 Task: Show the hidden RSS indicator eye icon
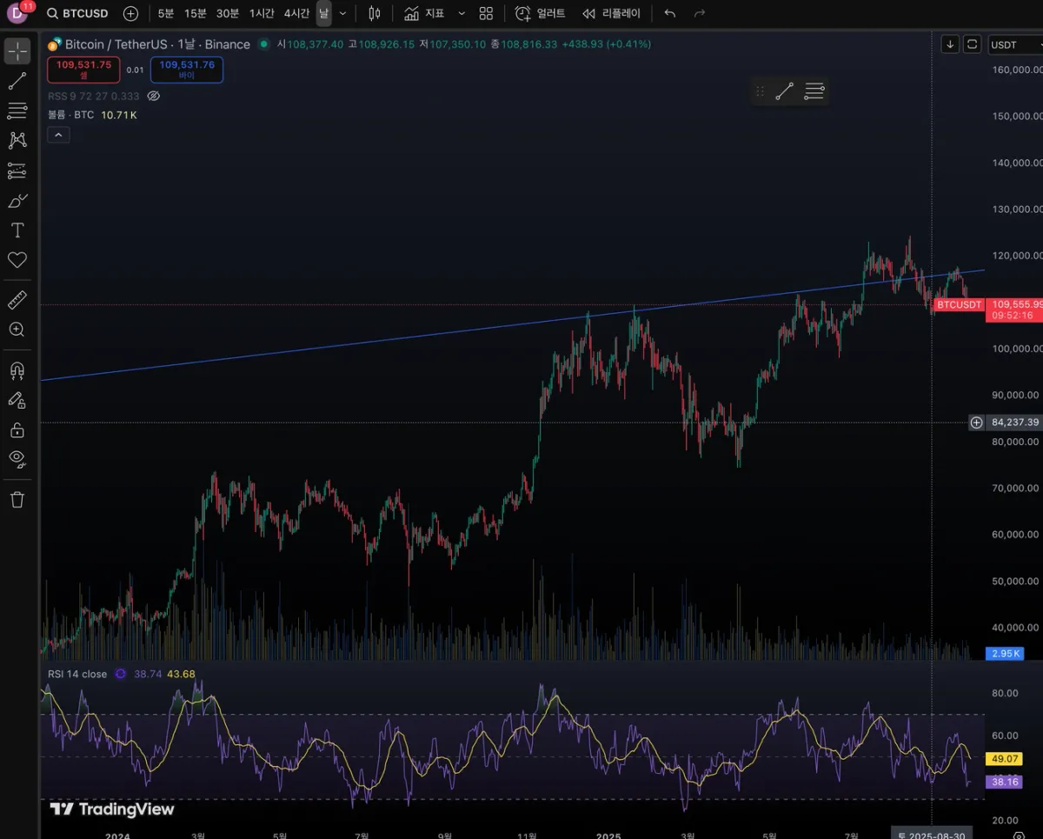pyautogui.click(x=154, y=97)
